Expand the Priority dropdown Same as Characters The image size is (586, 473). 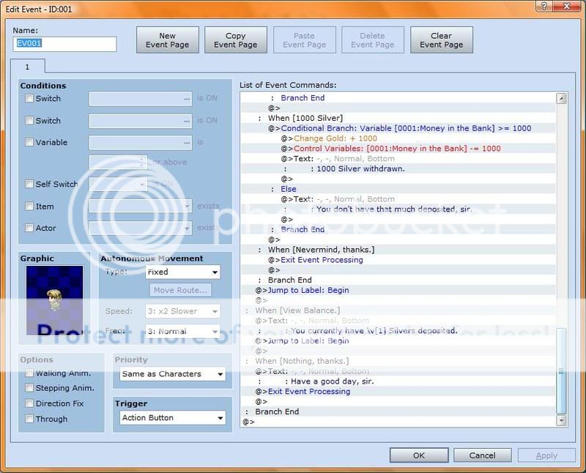[173, 374]
